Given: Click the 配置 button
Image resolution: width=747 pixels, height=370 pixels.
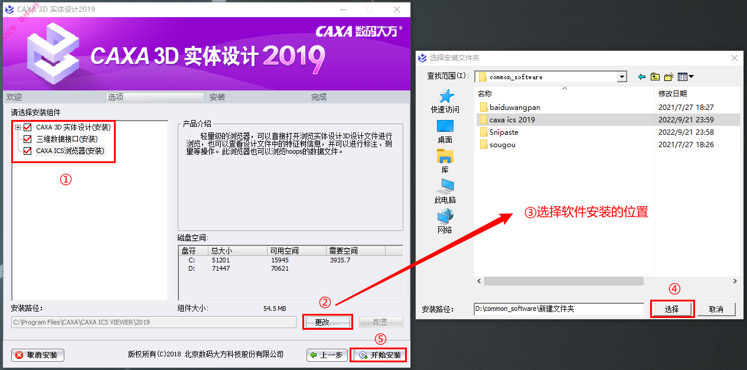Looking at the screenshot, I should (x=380, y=322).
